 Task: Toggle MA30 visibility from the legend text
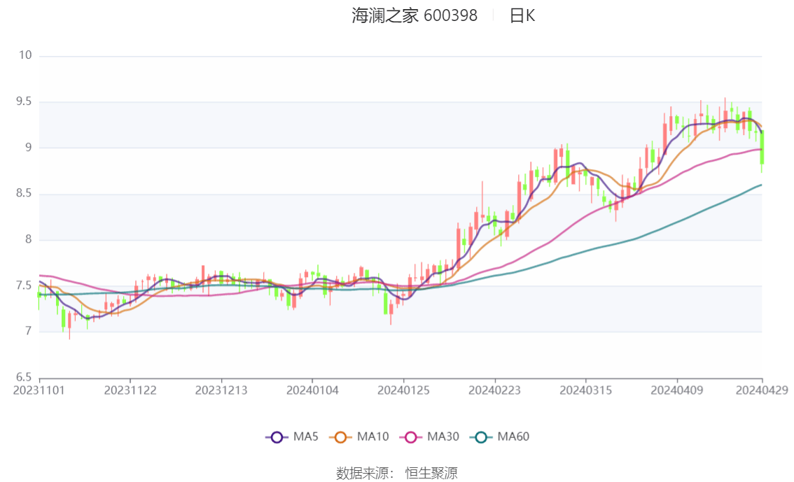(443, 437)
